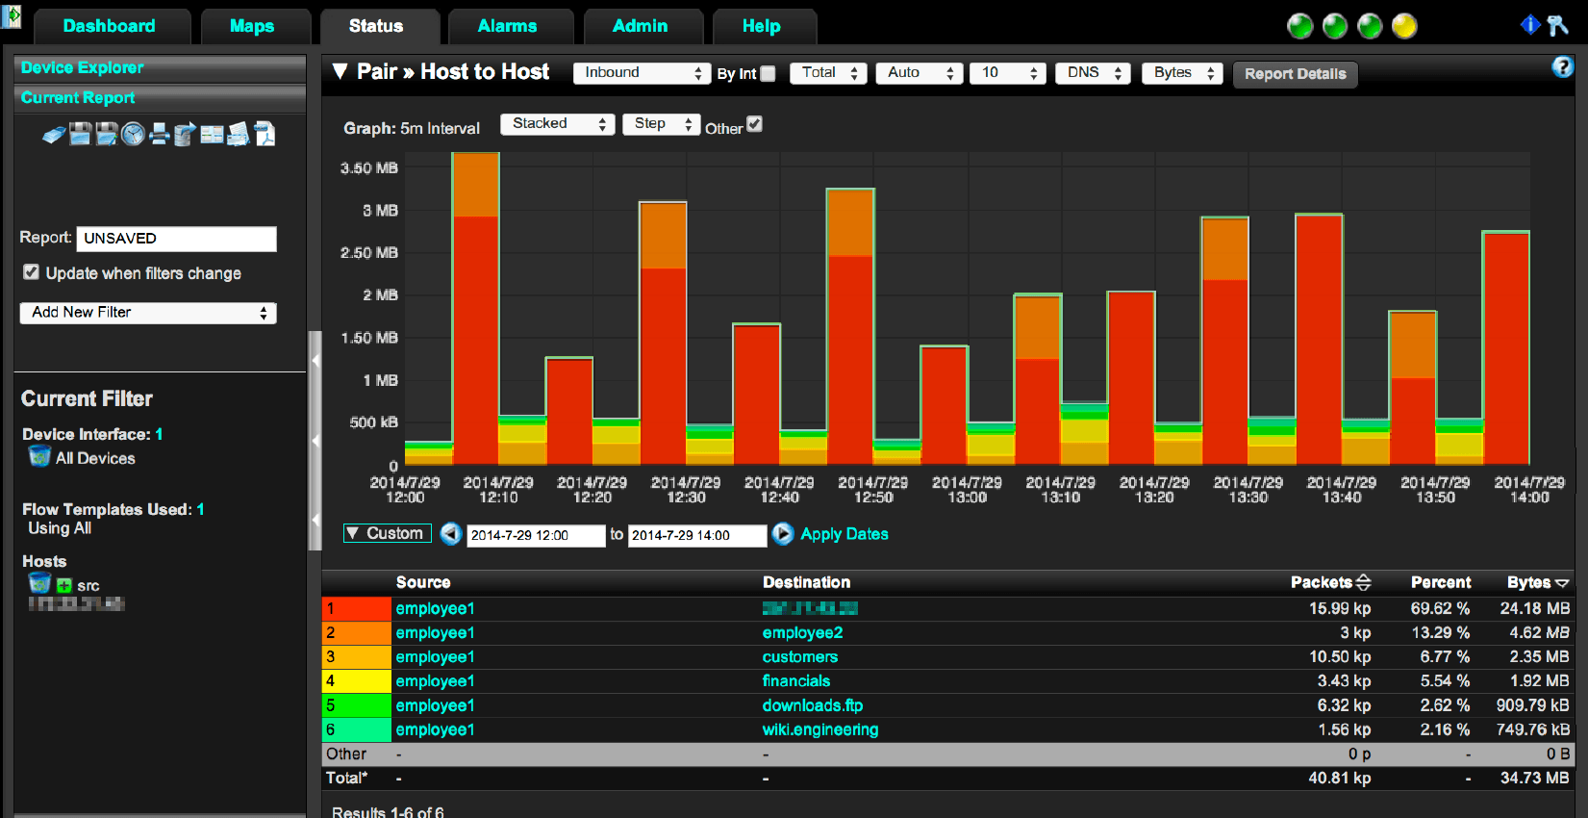Open the Auto dropdown
1588x818 pixels.
920,73
